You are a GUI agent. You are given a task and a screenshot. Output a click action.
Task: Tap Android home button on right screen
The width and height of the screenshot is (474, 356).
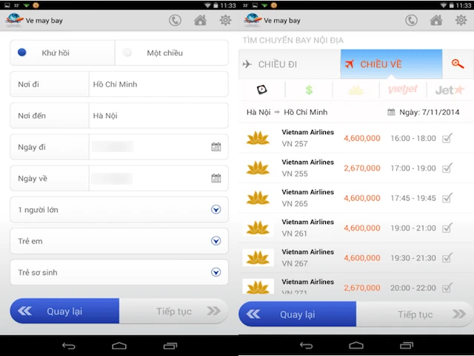click(x=356, y=346)
